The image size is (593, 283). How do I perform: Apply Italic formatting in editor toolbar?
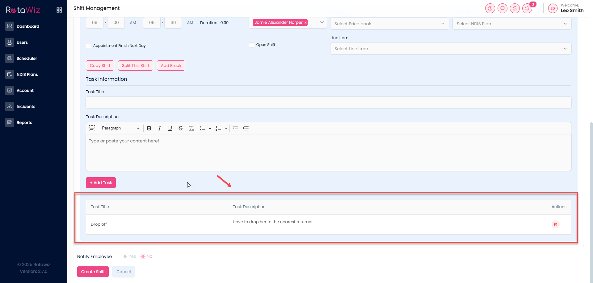[x=159, y=128]
